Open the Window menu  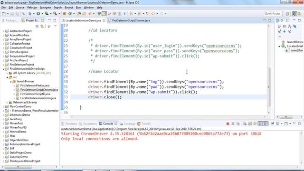tap(89, 8)
